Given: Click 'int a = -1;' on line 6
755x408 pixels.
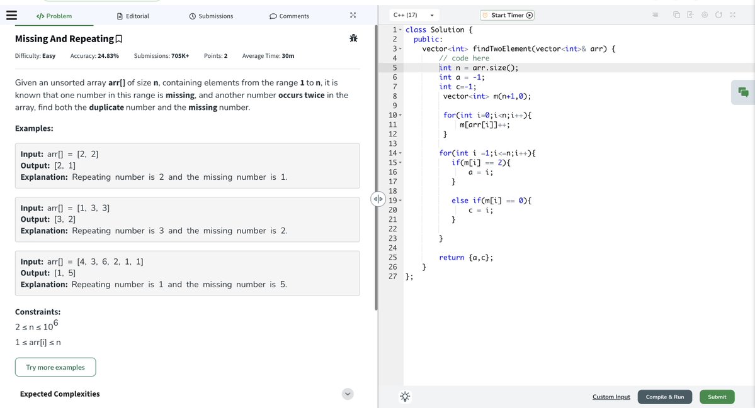Looking at the screenshot, I should coord(462,77).
